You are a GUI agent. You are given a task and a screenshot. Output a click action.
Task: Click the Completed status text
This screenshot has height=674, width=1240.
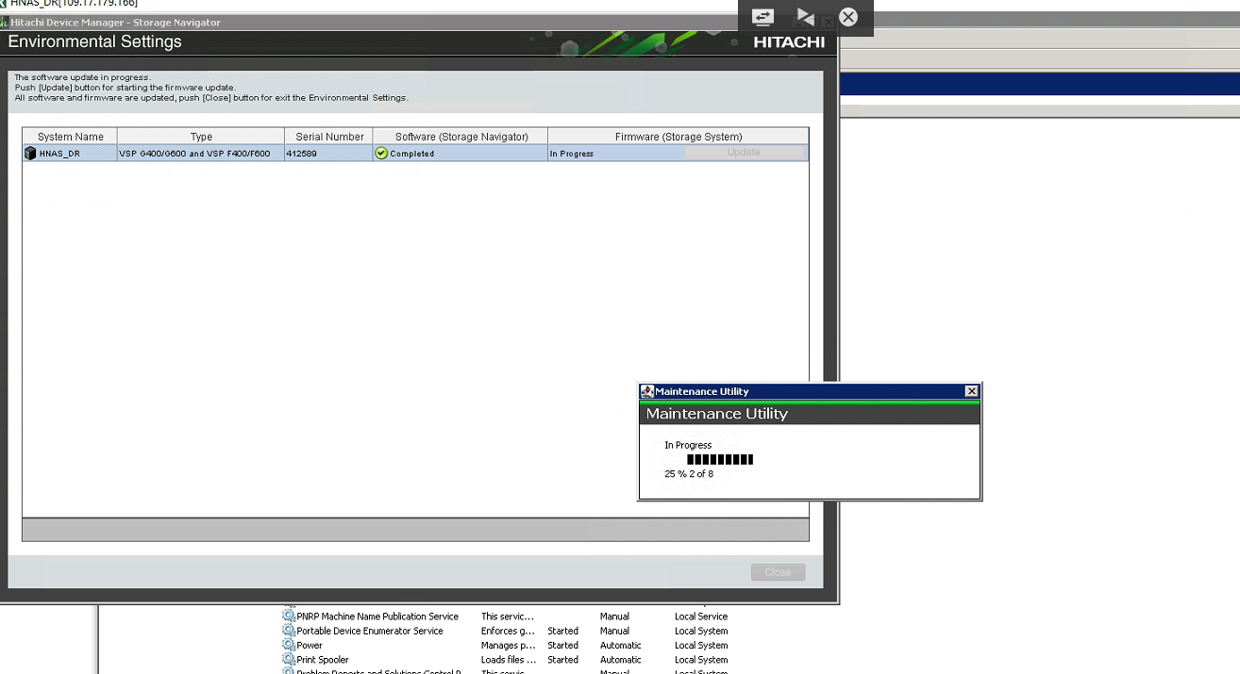(x=412, y=154)
